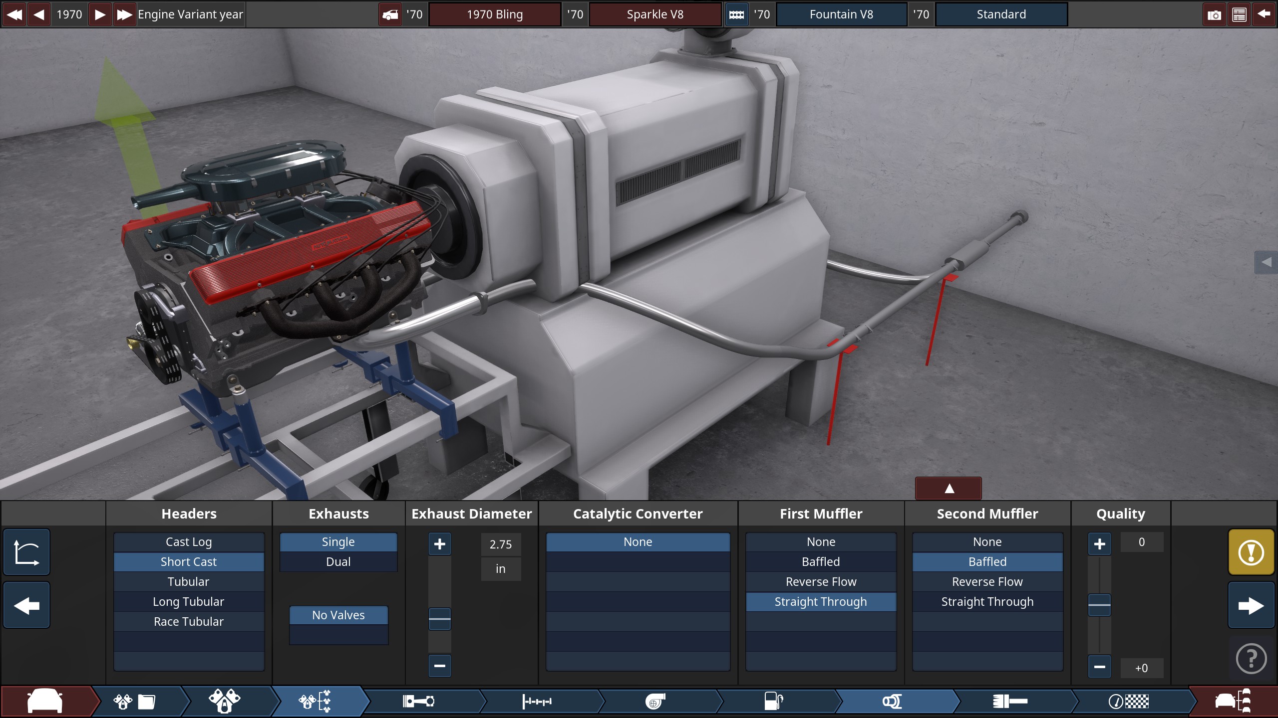Decrease quality with minus button
The height and width of the screenshot is (718, 1278).
coord(1099,667)
